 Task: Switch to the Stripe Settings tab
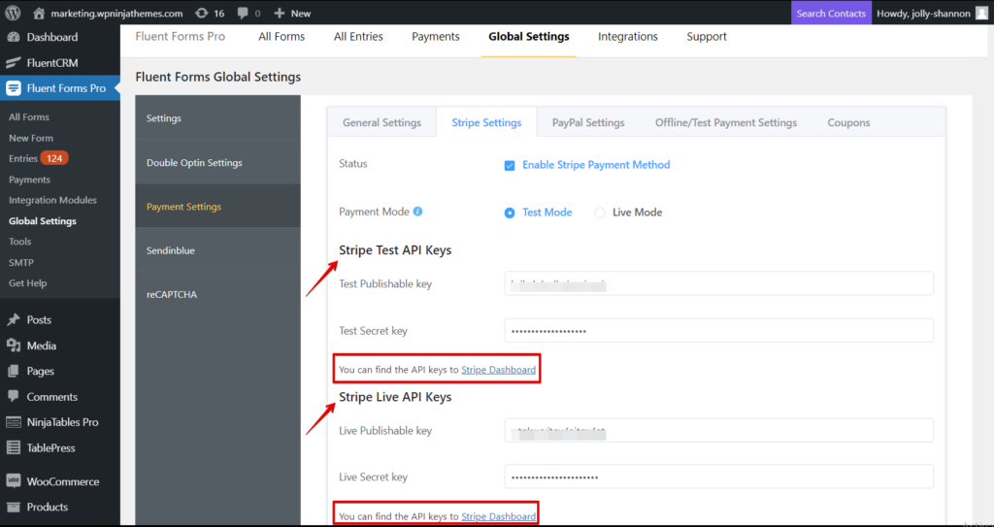(486, 122)
